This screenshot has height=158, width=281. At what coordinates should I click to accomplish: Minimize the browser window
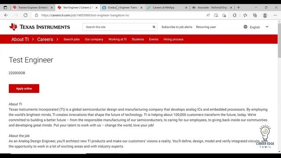pyautogui.click(x=256, y=7)
